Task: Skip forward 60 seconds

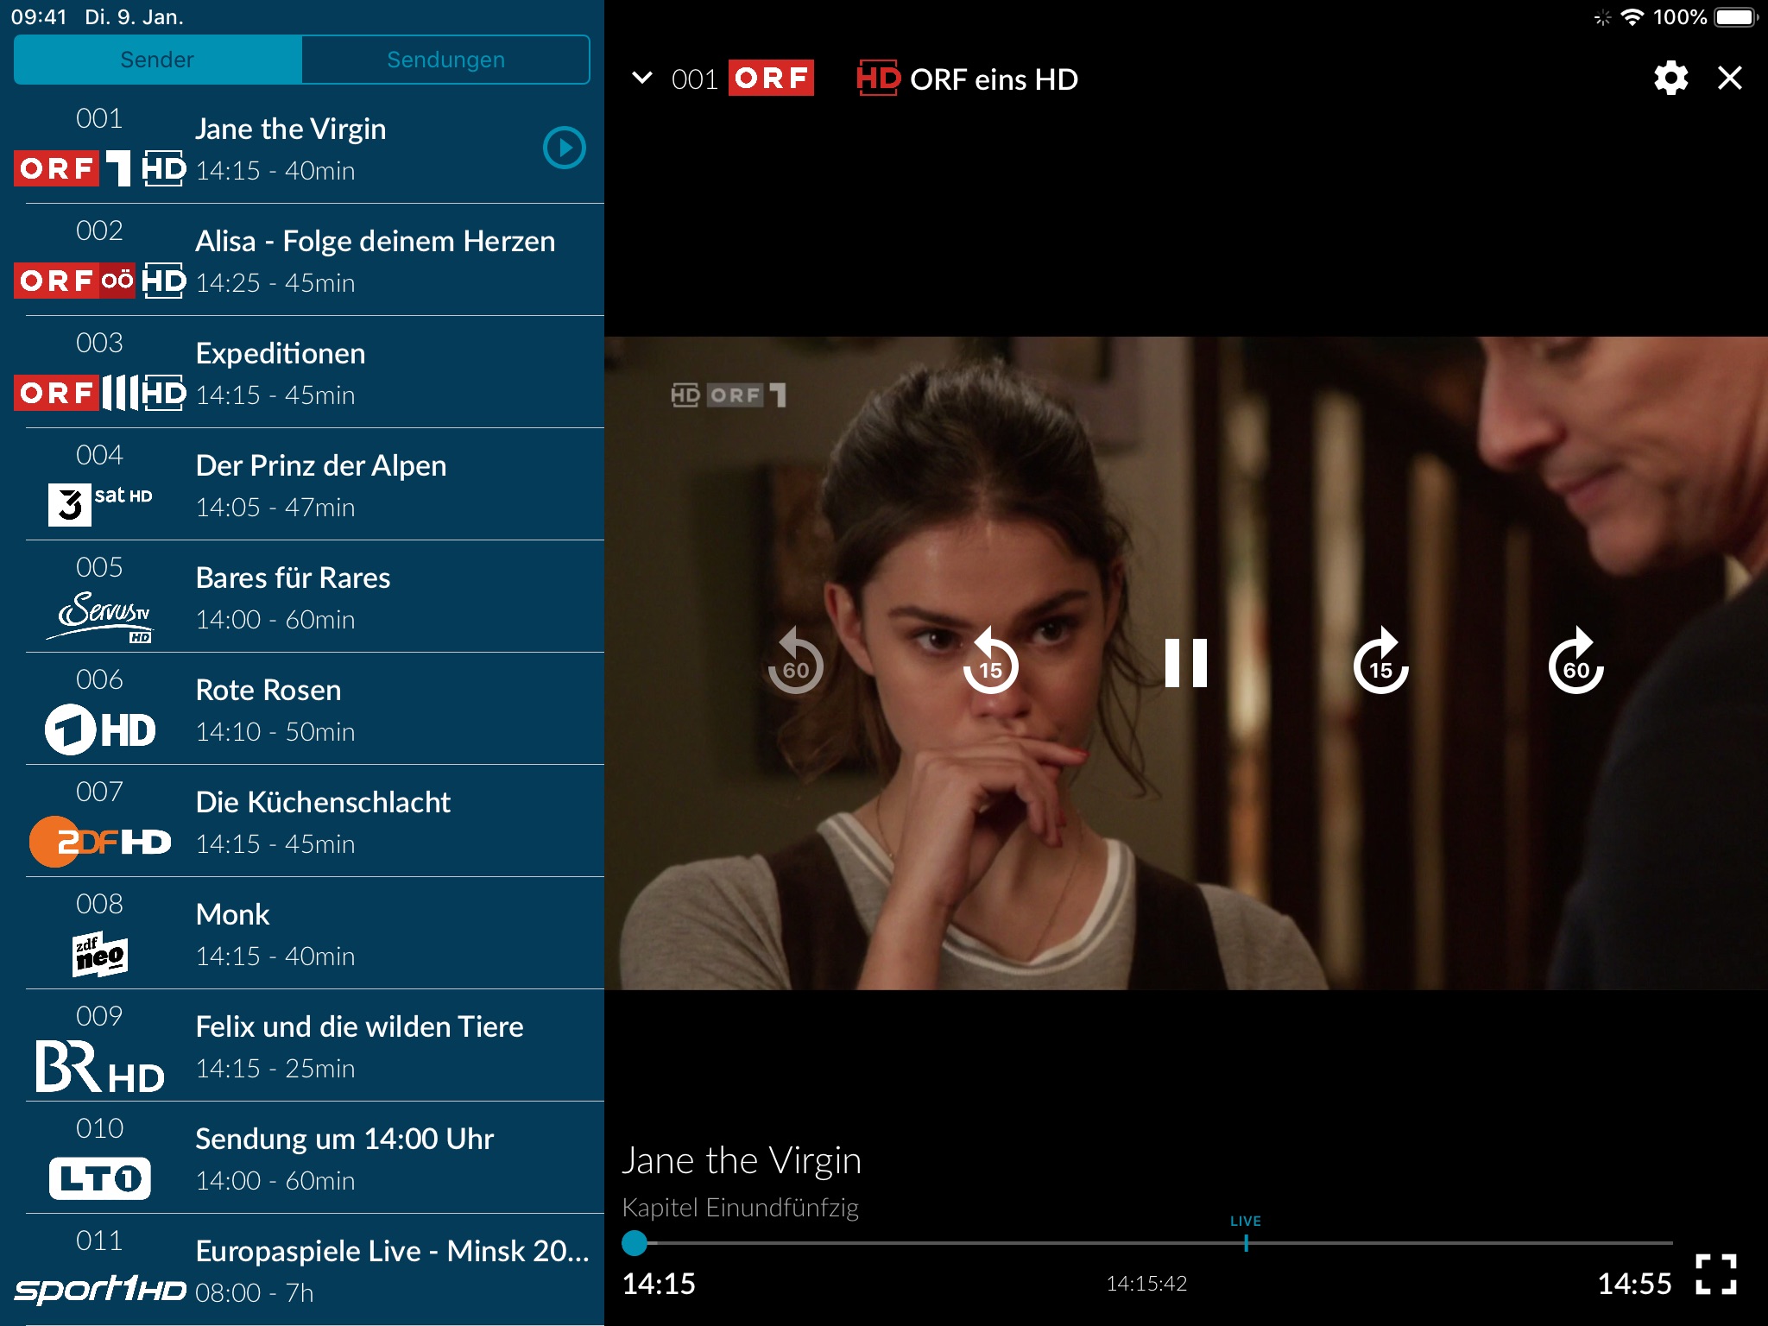Action: tap(1575, 661)
